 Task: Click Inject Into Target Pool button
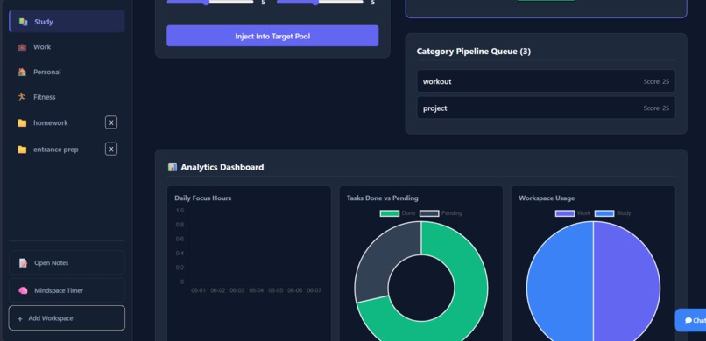(272, 36)
